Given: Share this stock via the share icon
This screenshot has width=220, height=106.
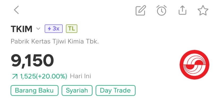Looking at the screenshot, I should coord(182,10).
